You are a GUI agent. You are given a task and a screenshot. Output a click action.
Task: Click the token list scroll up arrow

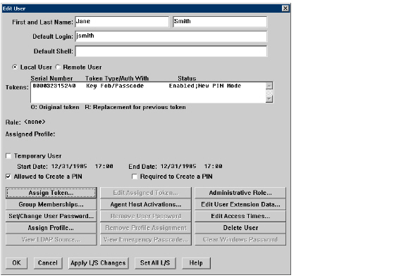coord(269,86)
